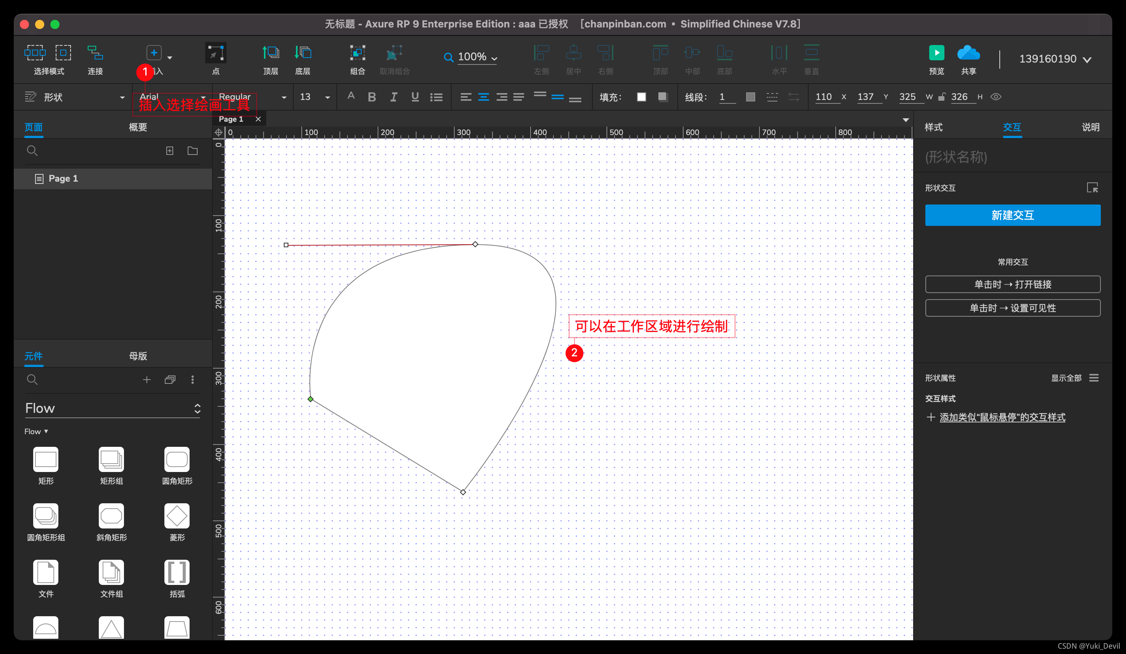Click the Preview play icon
This screenshot has height=654, width=1126.
click(936, 53)
